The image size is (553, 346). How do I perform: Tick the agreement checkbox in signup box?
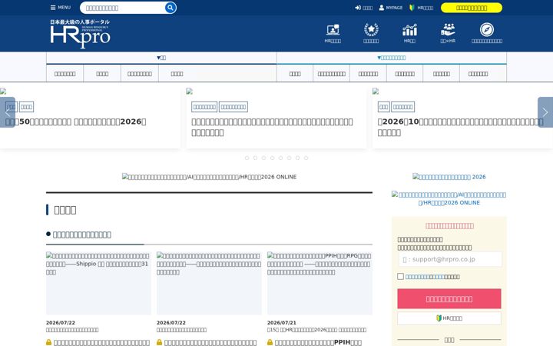click(x=400, y=277)
